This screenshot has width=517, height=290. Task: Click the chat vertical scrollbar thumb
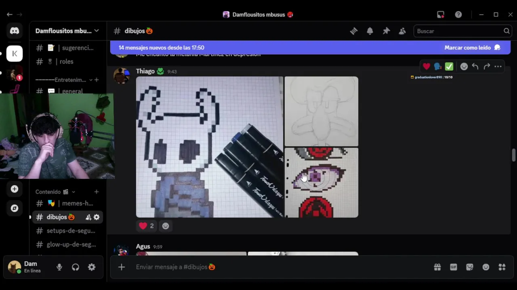click(513, 155)
